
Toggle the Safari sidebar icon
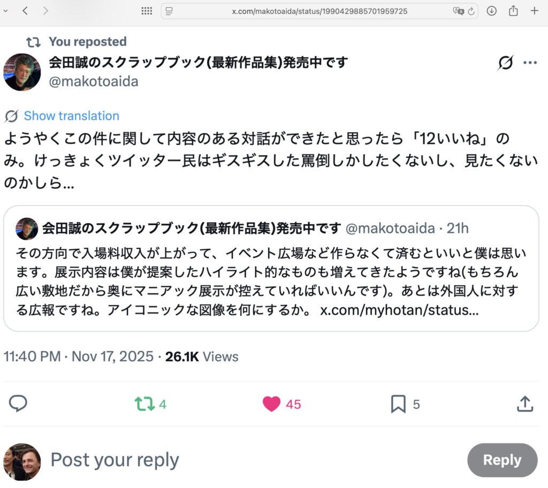[x=169, y=11]
